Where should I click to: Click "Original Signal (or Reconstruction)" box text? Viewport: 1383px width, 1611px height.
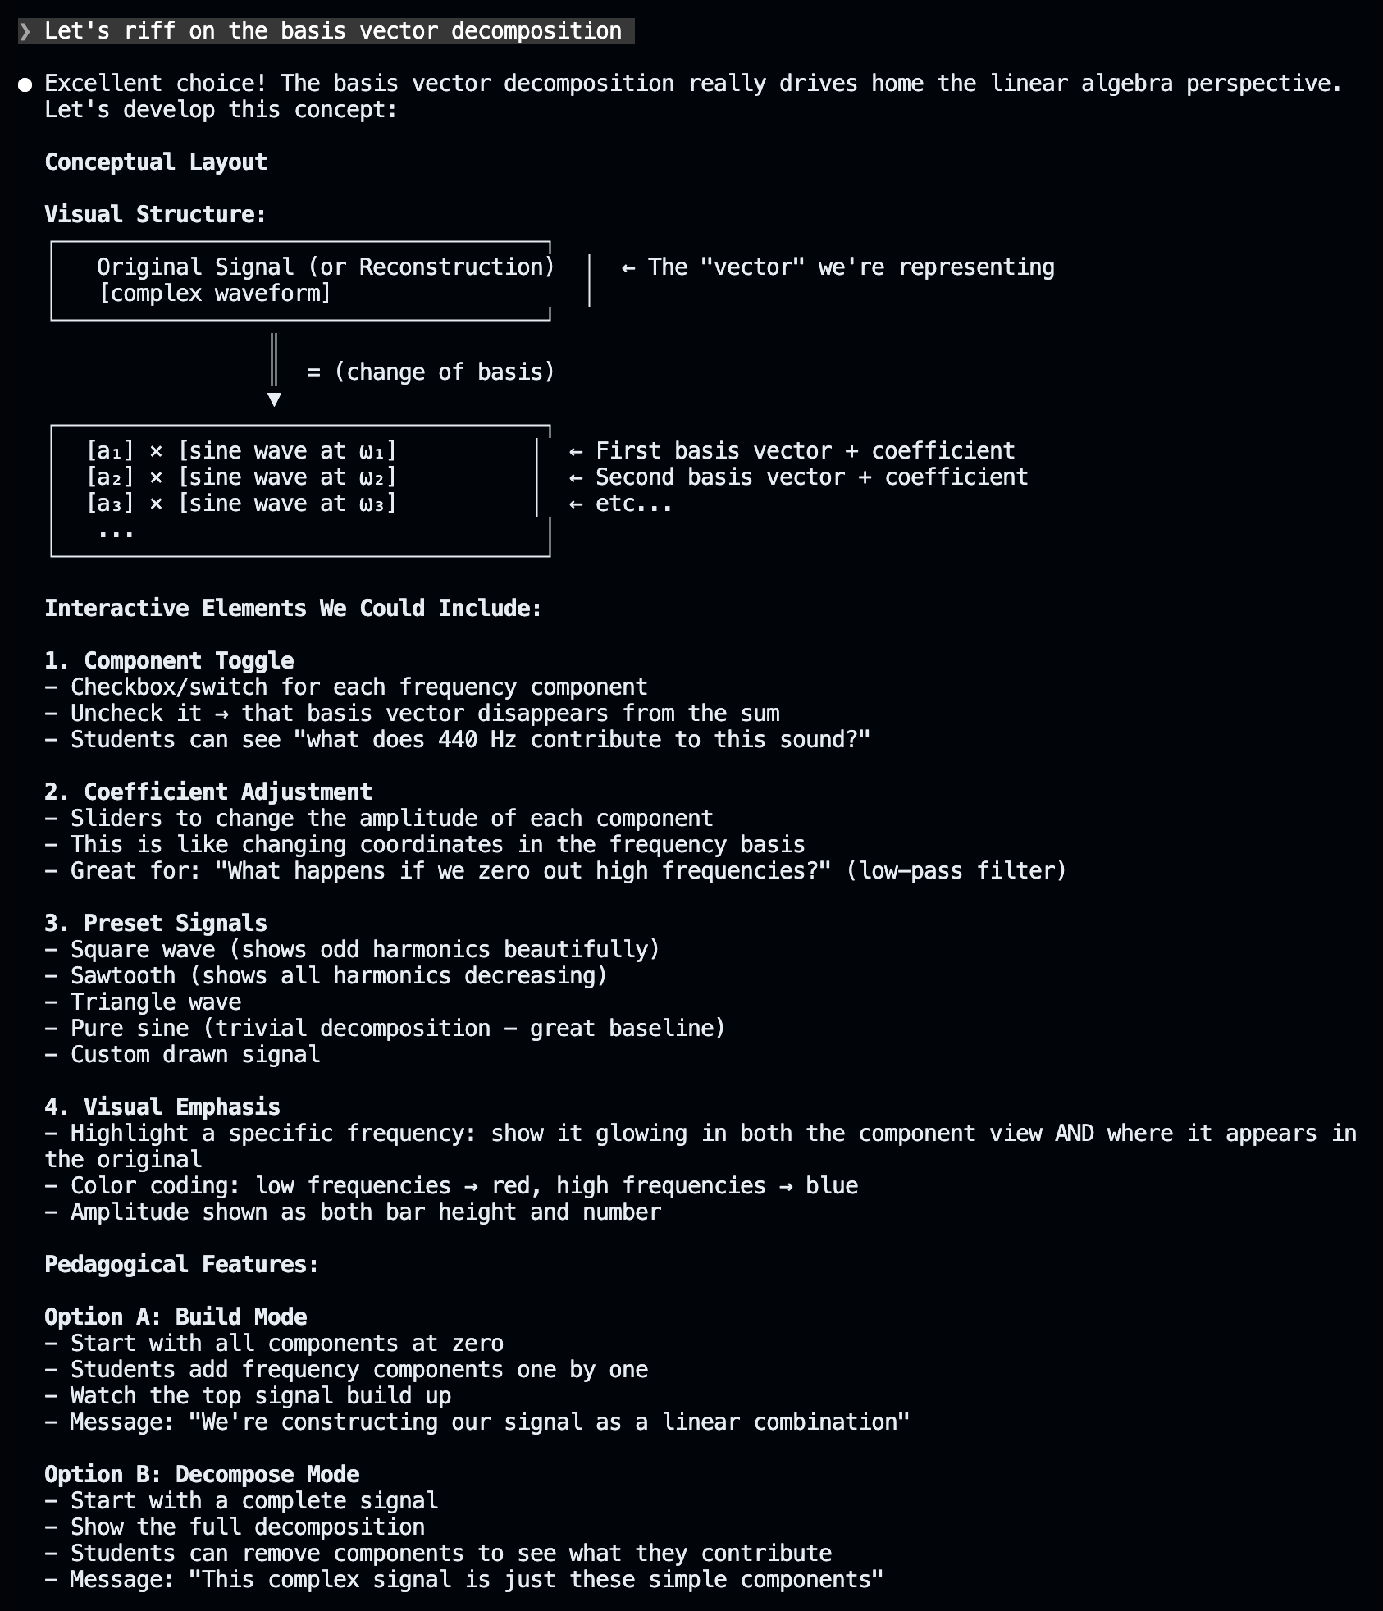(326, 267)
